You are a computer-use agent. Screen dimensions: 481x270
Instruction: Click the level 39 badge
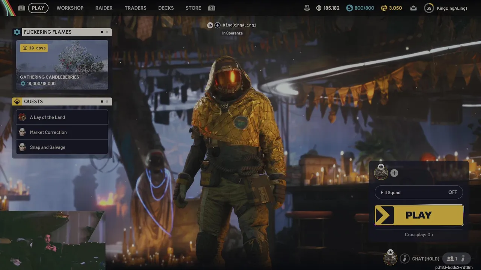(x=429, y=8)
